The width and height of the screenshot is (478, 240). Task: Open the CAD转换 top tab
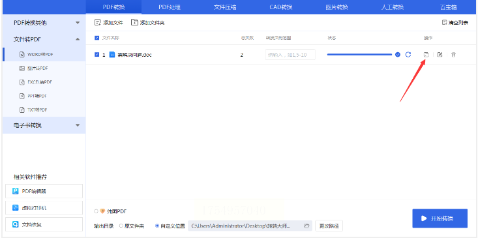pos(281,7)
